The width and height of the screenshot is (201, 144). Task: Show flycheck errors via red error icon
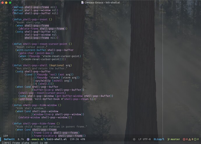pyautogui.click(x=184, y=139)
